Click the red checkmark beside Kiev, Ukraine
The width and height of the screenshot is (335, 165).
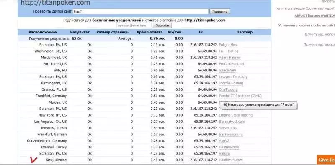(x=33, y=160)
